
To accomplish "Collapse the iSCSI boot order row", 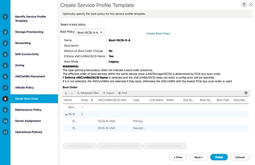I will 66,114.
